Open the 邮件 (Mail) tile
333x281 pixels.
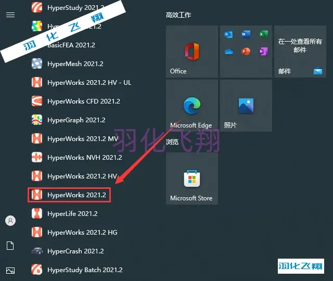pyautogui.click(x=300, y=52)
